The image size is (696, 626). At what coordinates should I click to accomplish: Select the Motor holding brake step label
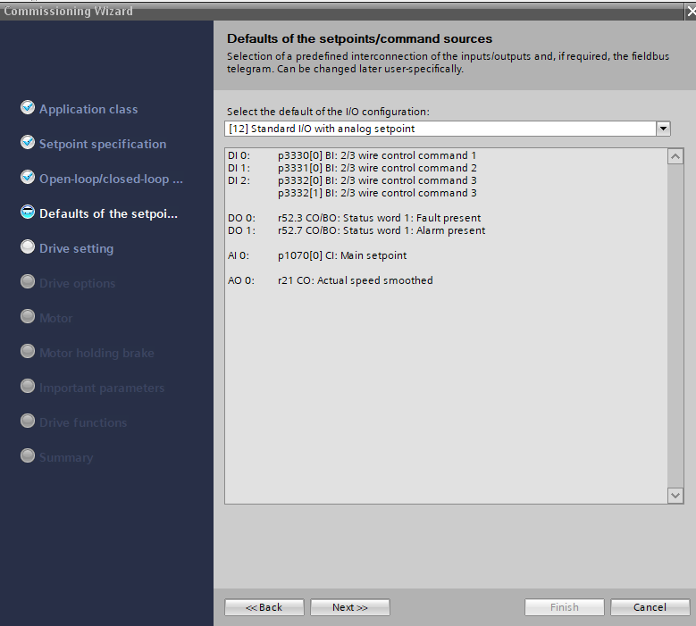tap(96, 353)
